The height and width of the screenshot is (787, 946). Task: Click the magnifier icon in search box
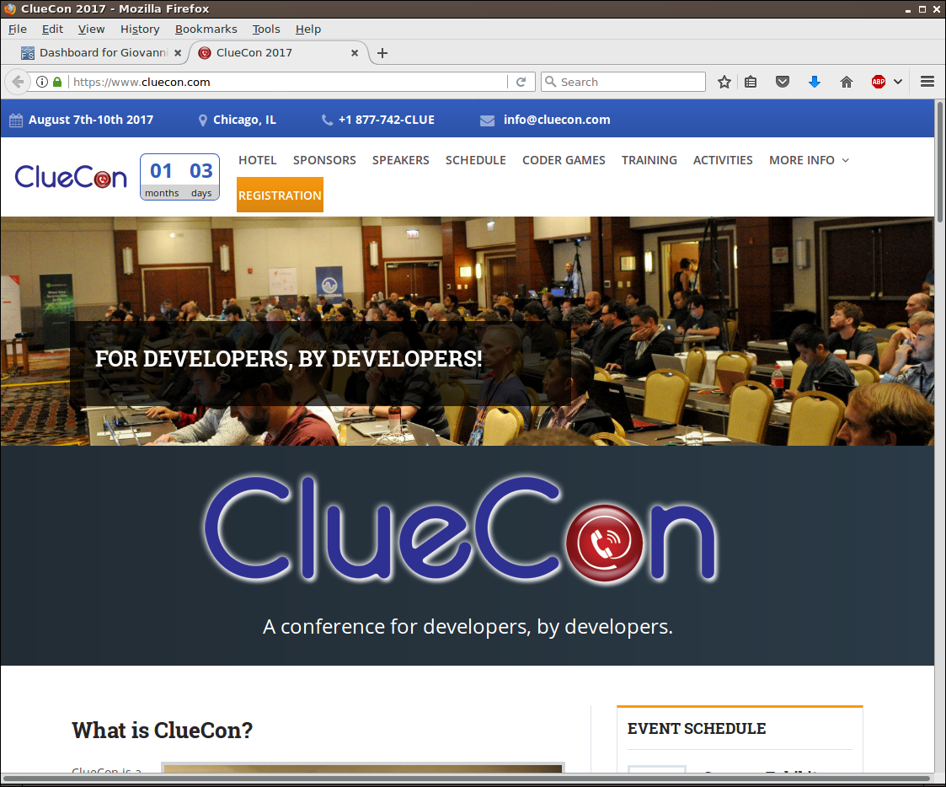550,82
